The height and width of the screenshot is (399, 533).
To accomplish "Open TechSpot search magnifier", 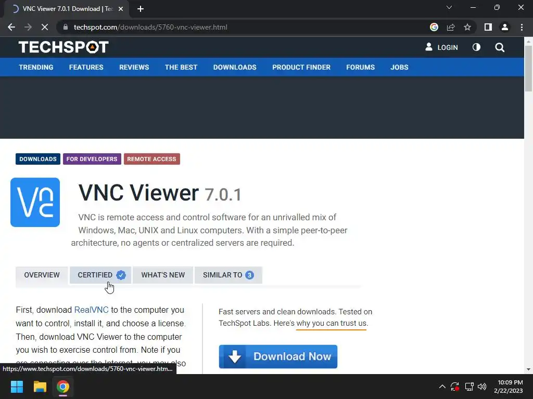I will 500,47.
